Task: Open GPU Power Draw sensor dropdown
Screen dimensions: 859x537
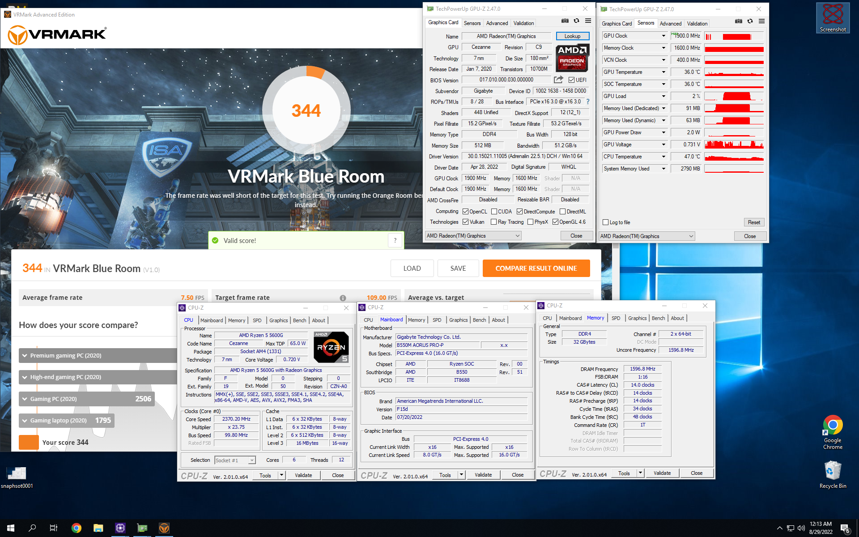Action: pyautogui.click(x=663, y=132)
